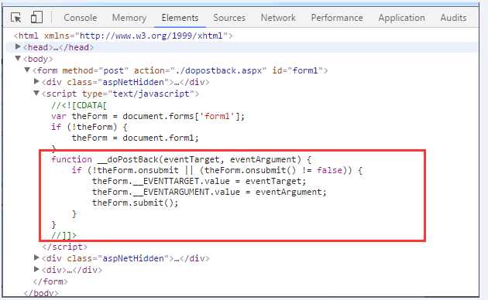488x300 pixels.
Task: Click the "if (!theForm.onsubmit ||" condition line
Action: [x=217, y=171]
